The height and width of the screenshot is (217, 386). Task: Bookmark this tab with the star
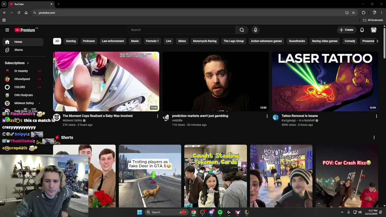point(353,13)
